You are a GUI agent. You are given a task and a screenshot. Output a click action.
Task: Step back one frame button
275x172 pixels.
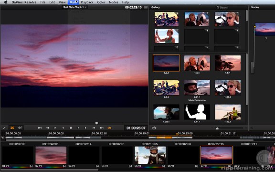[x=55, y=128]
